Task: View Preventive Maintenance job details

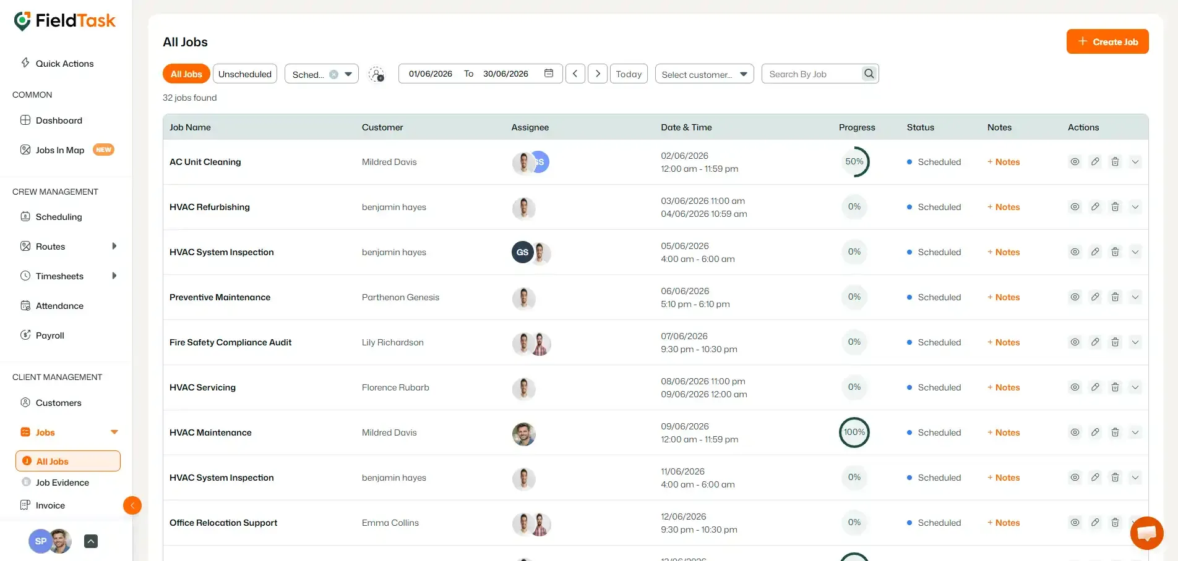Action: coord(1075,297)
